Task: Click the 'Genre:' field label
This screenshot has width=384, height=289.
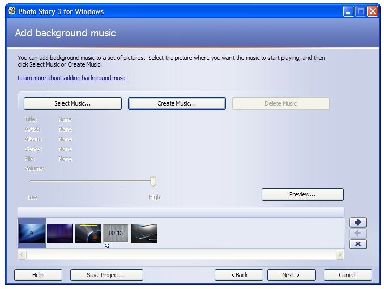Action: tap(33, 149)
